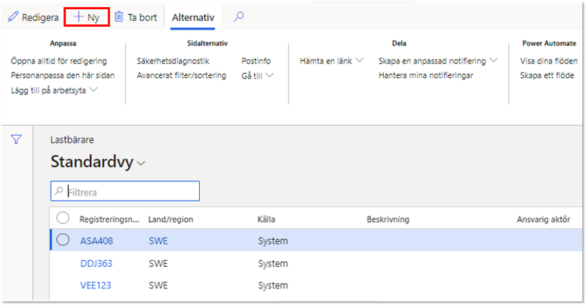The width and height of the screenshot is (587, 306).
Task: Switch to the Alternativ tab
Action: 193,17
